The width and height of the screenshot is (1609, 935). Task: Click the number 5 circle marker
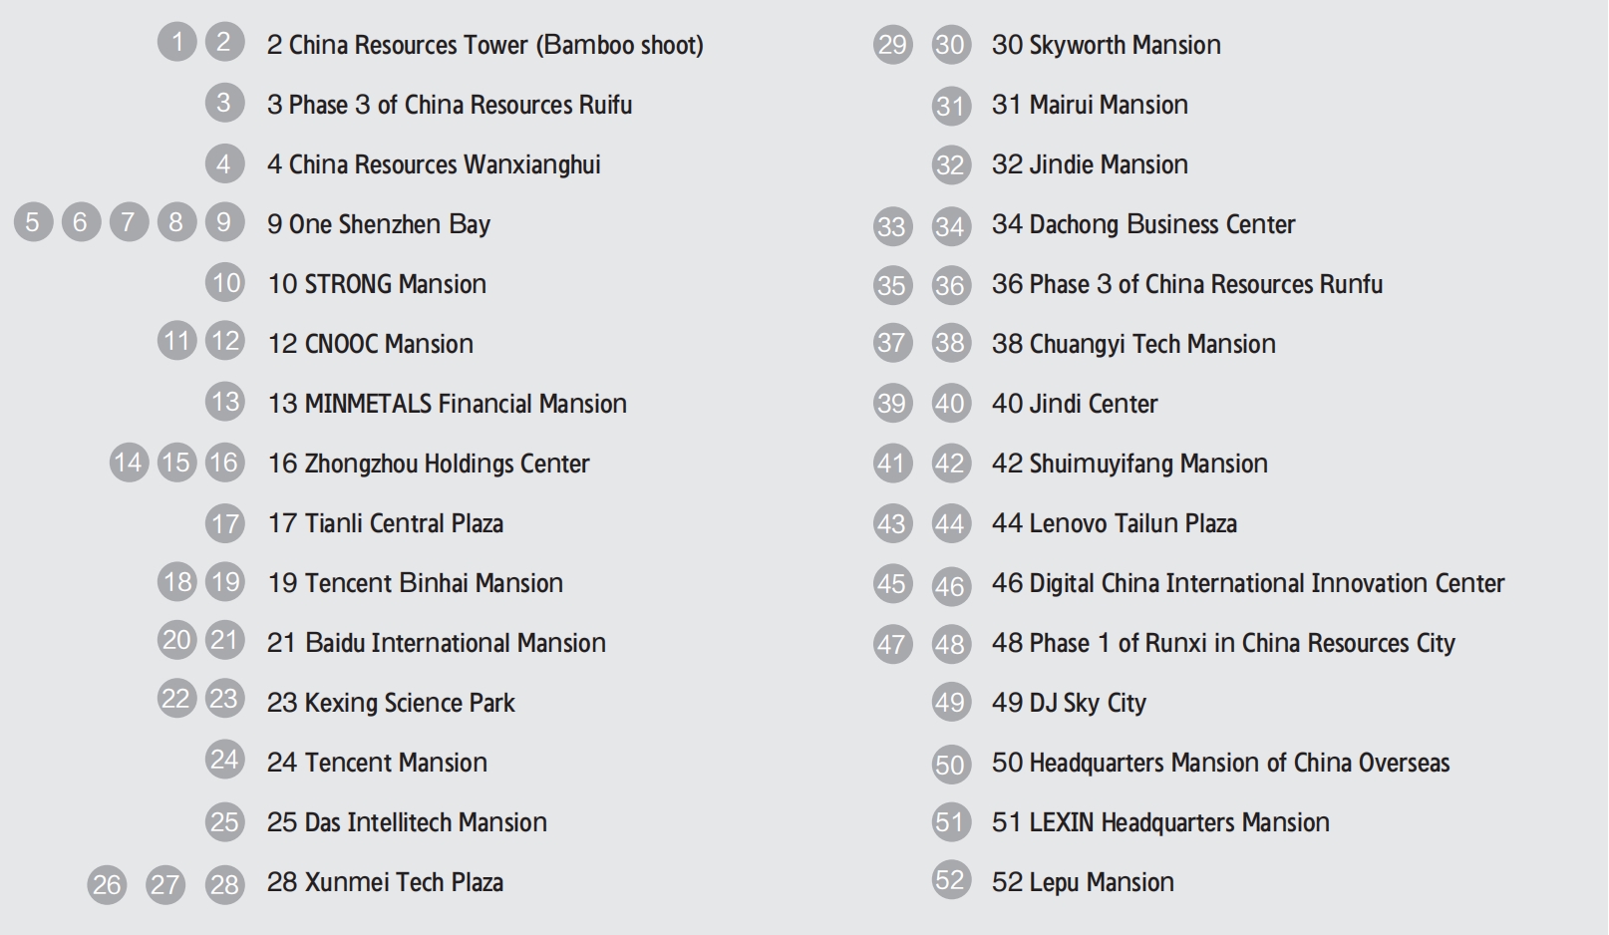click(x=33, y=221)
